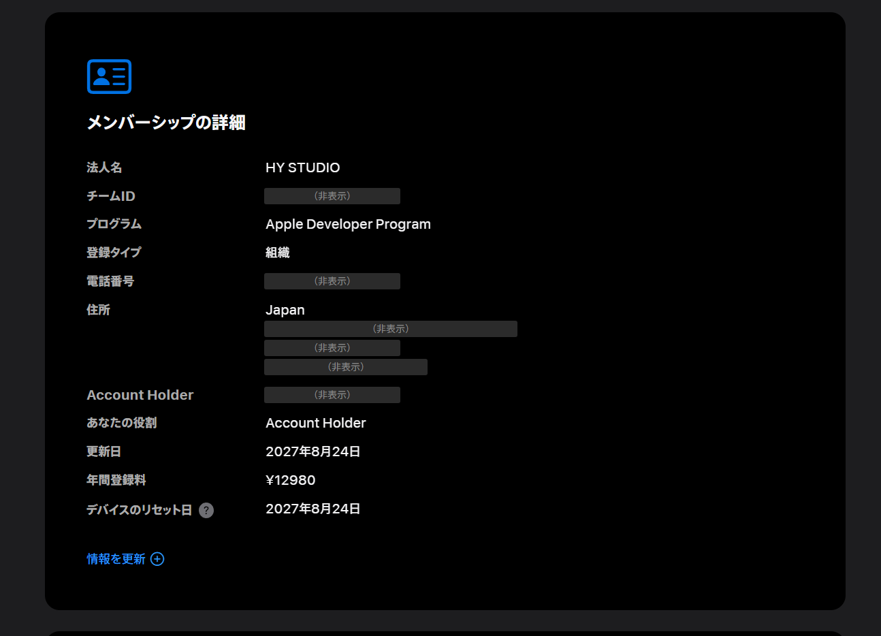
Task: Reveal the hidden チームID value
Action: click(332, 196)
